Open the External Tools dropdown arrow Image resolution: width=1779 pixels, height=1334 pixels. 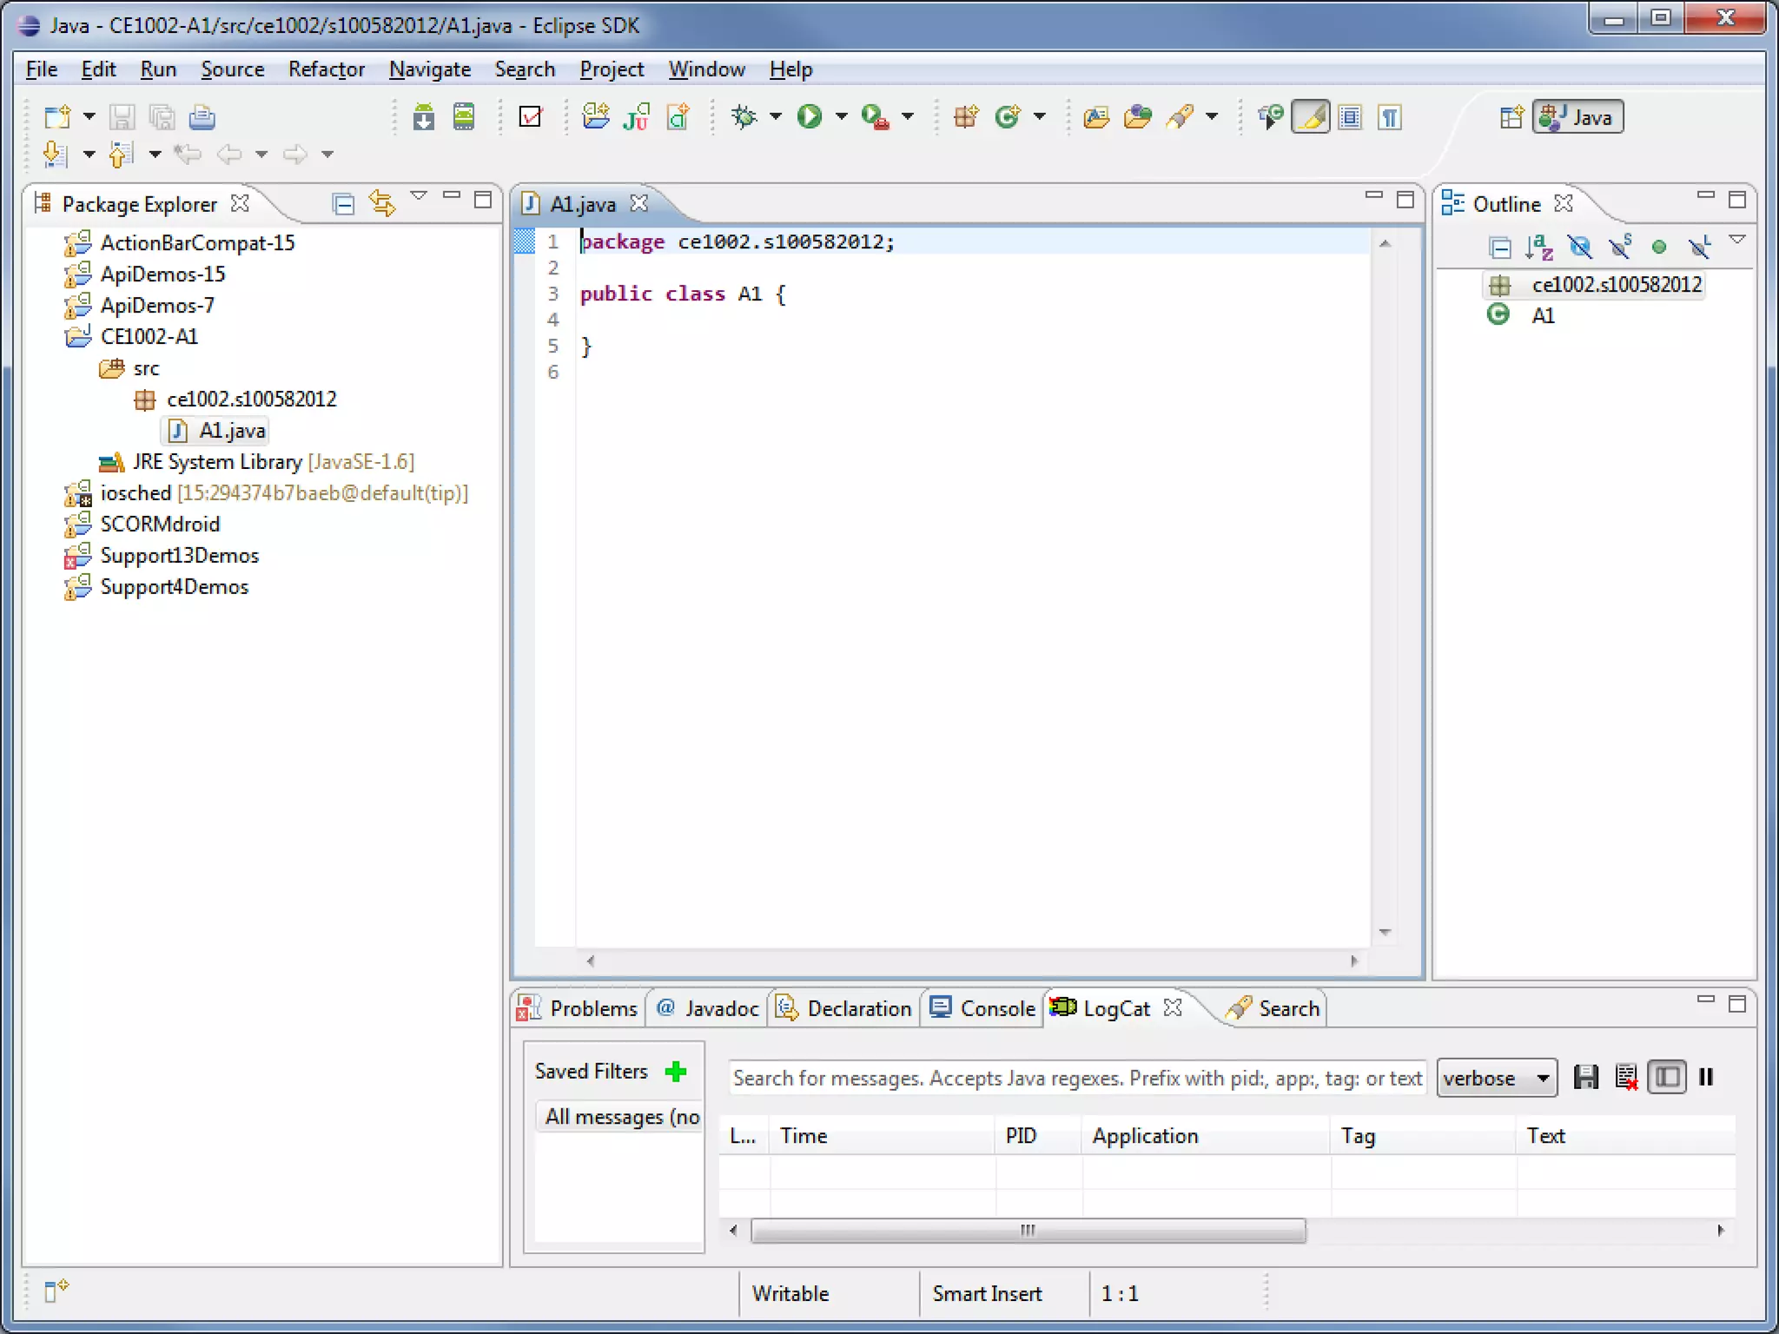click(908, 116)
